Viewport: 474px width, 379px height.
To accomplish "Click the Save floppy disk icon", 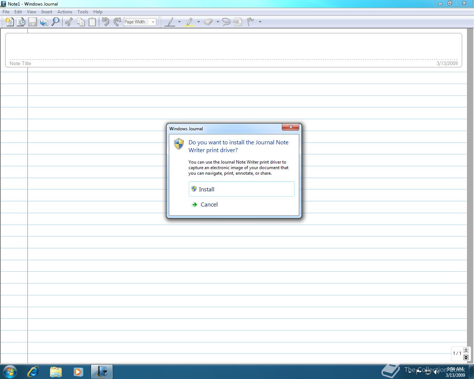I will point(33,22).
